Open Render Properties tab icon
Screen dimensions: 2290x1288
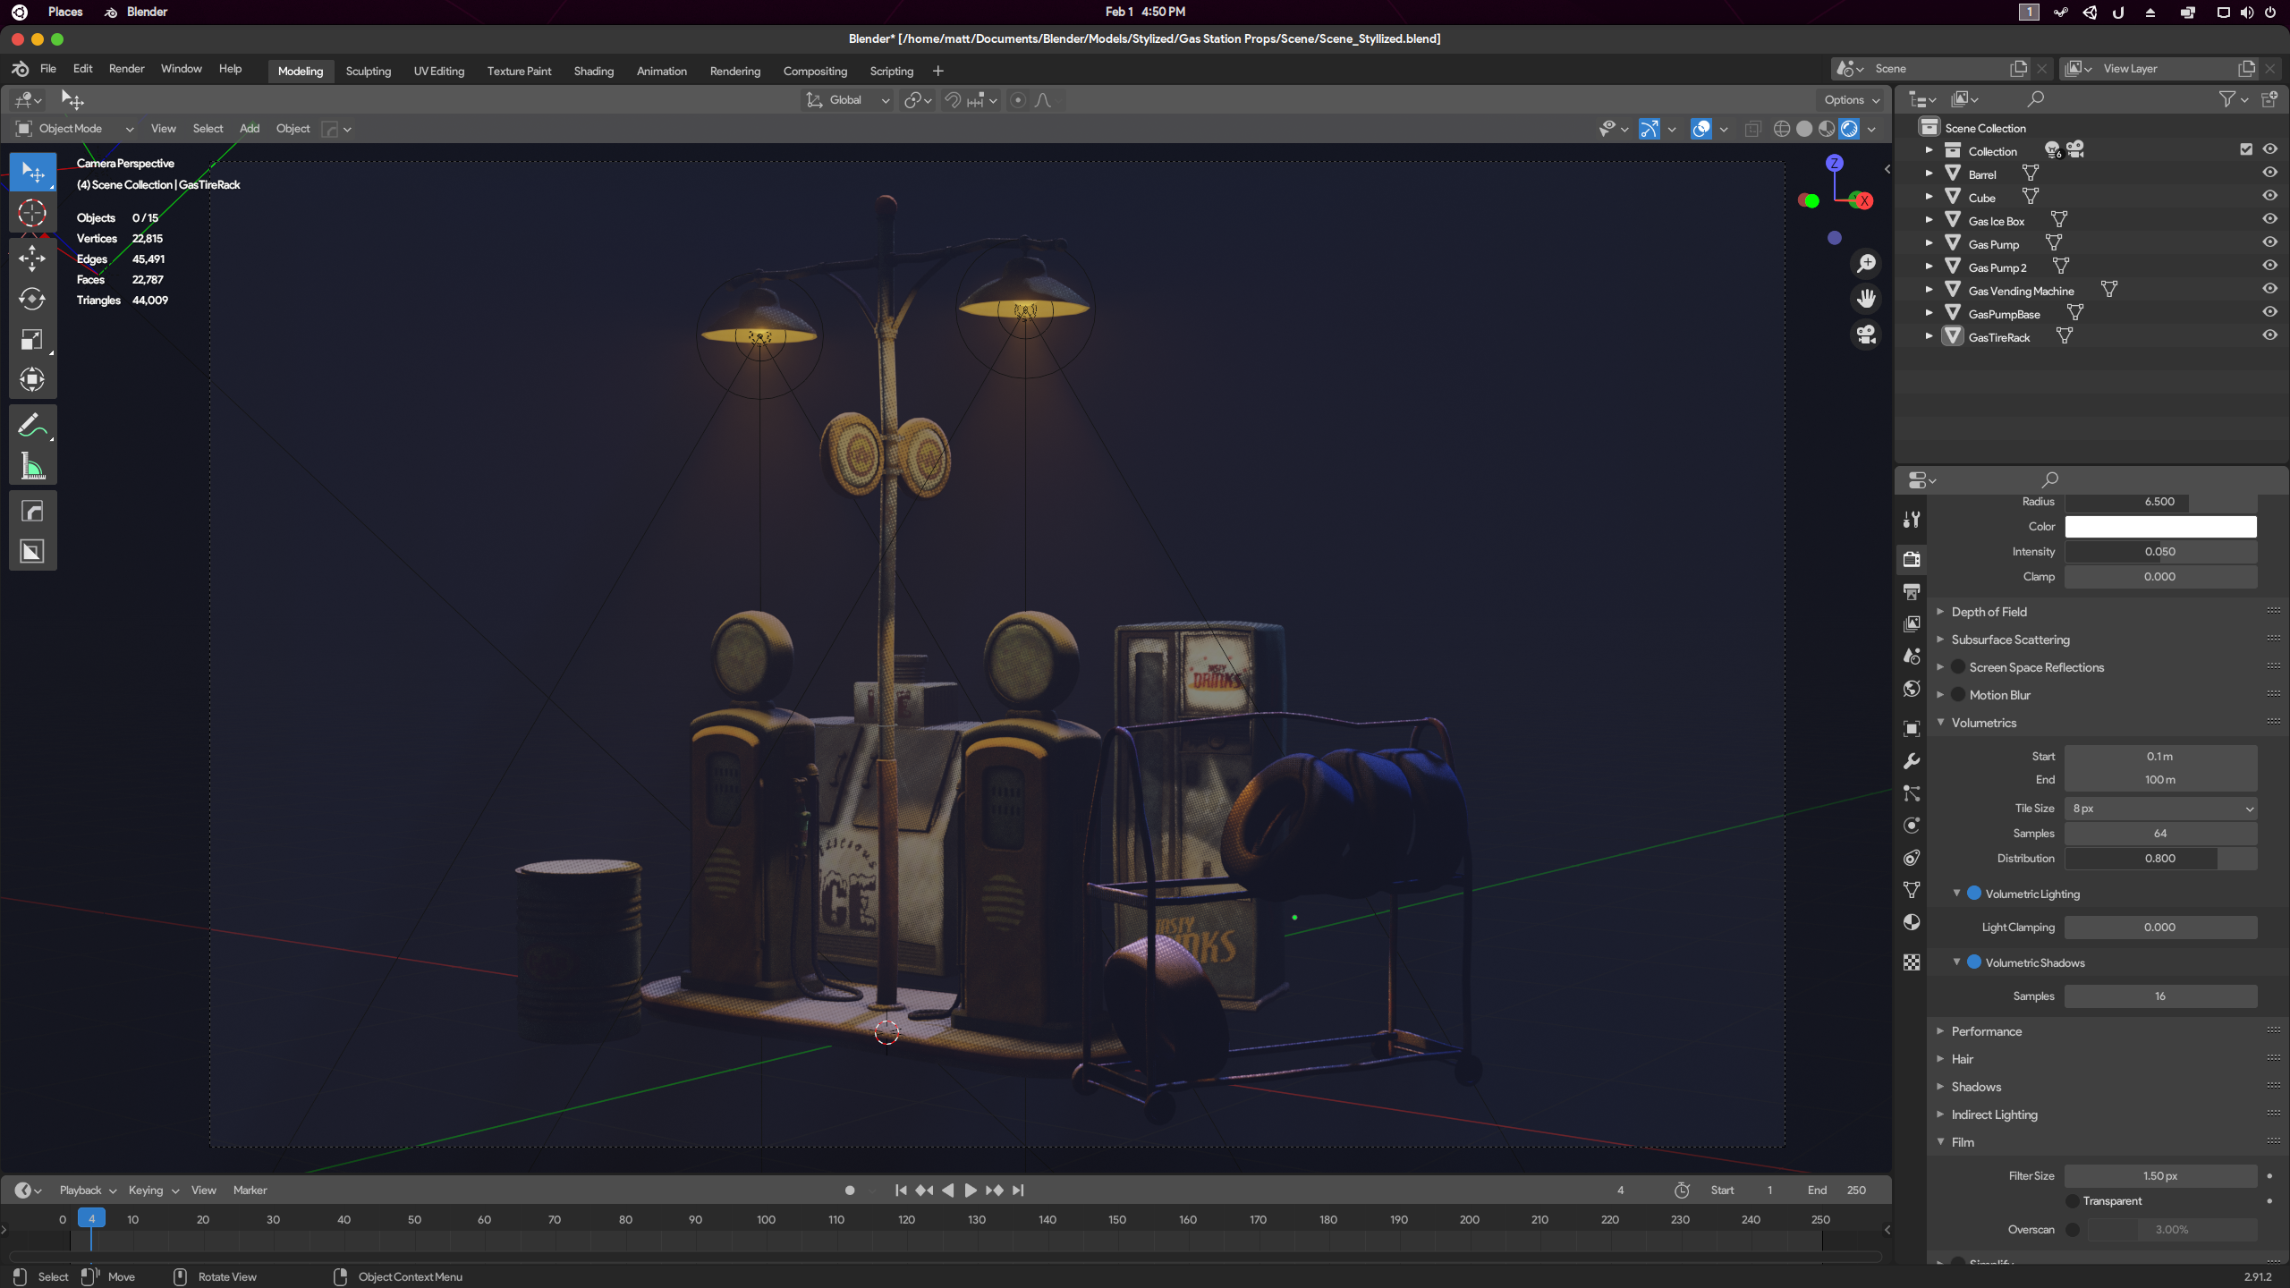(x=1912, y=559)
